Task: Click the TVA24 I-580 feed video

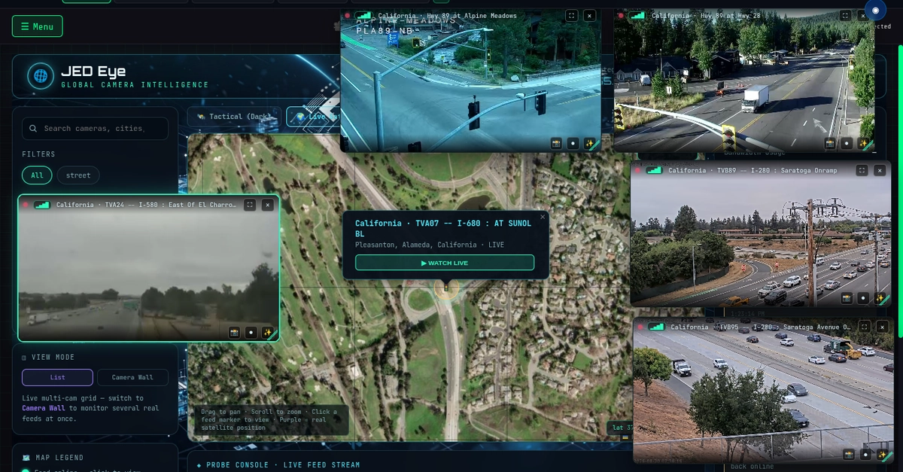Action: point(148,267)
